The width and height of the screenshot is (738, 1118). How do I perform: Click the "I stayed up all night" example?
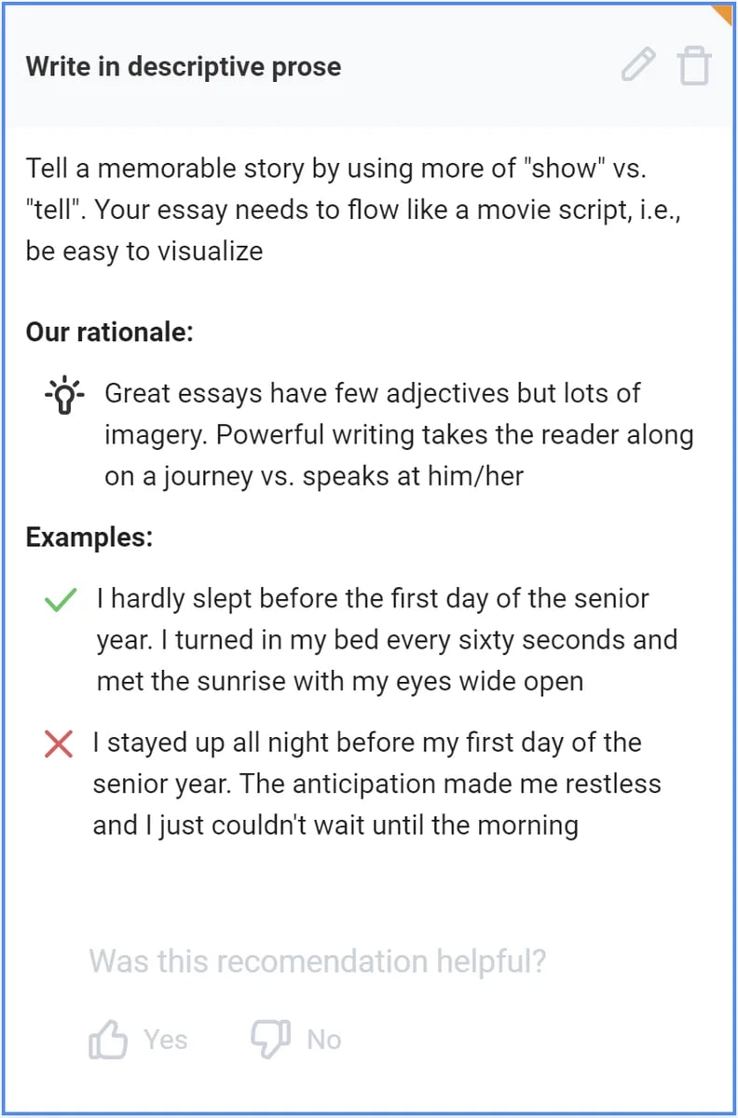376,784
